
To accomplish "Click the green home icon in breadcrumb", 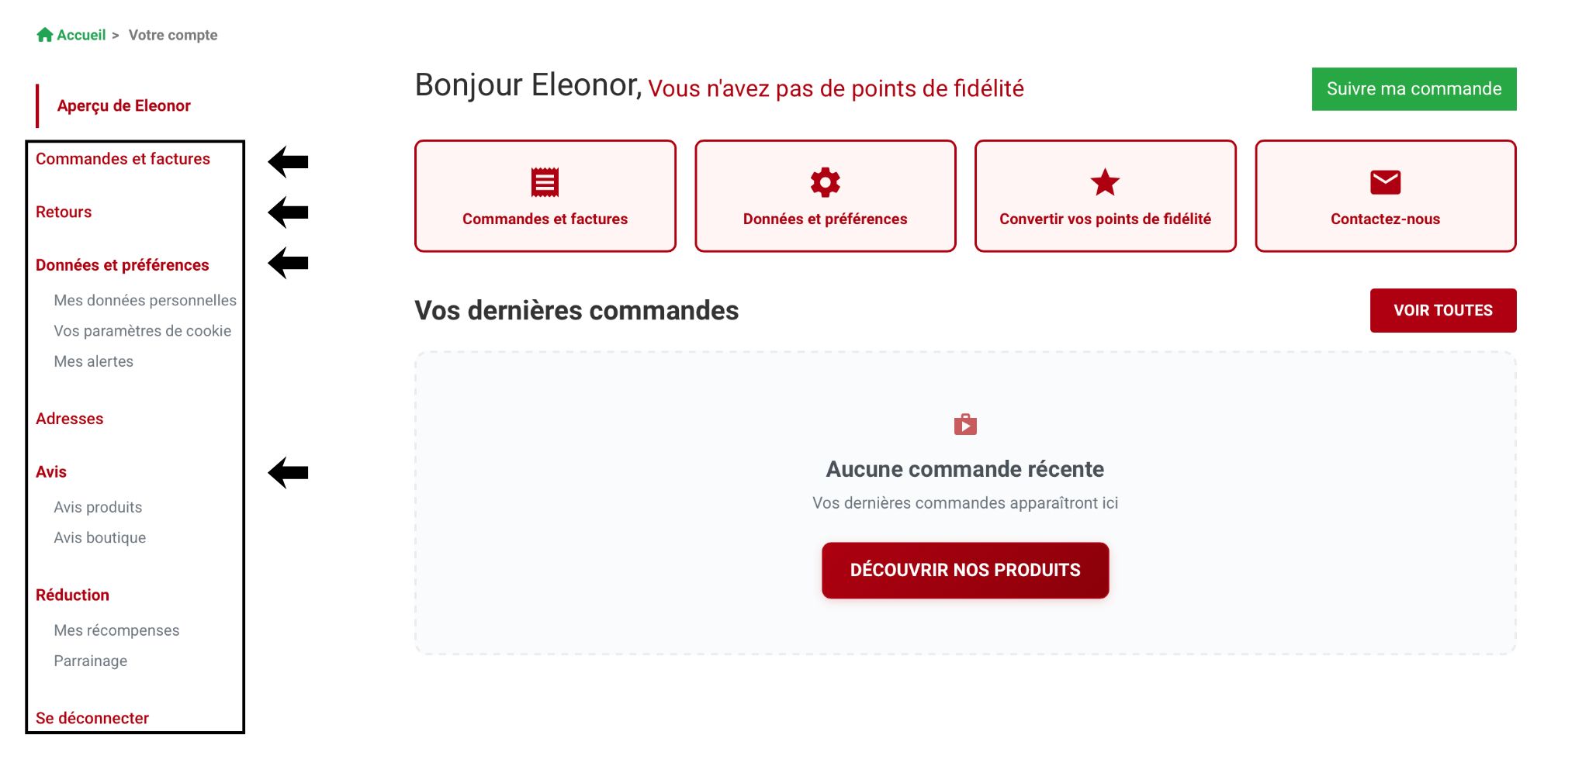I will click(x=45, y=35).
